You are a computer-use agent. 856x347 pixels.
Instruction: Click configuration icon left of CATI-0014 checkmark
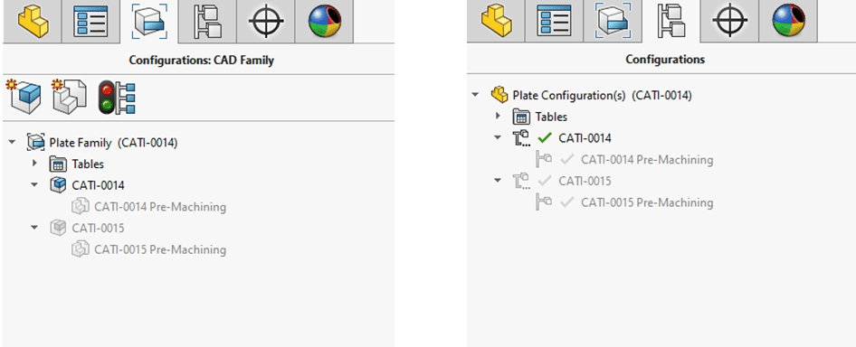pos(522,138)
